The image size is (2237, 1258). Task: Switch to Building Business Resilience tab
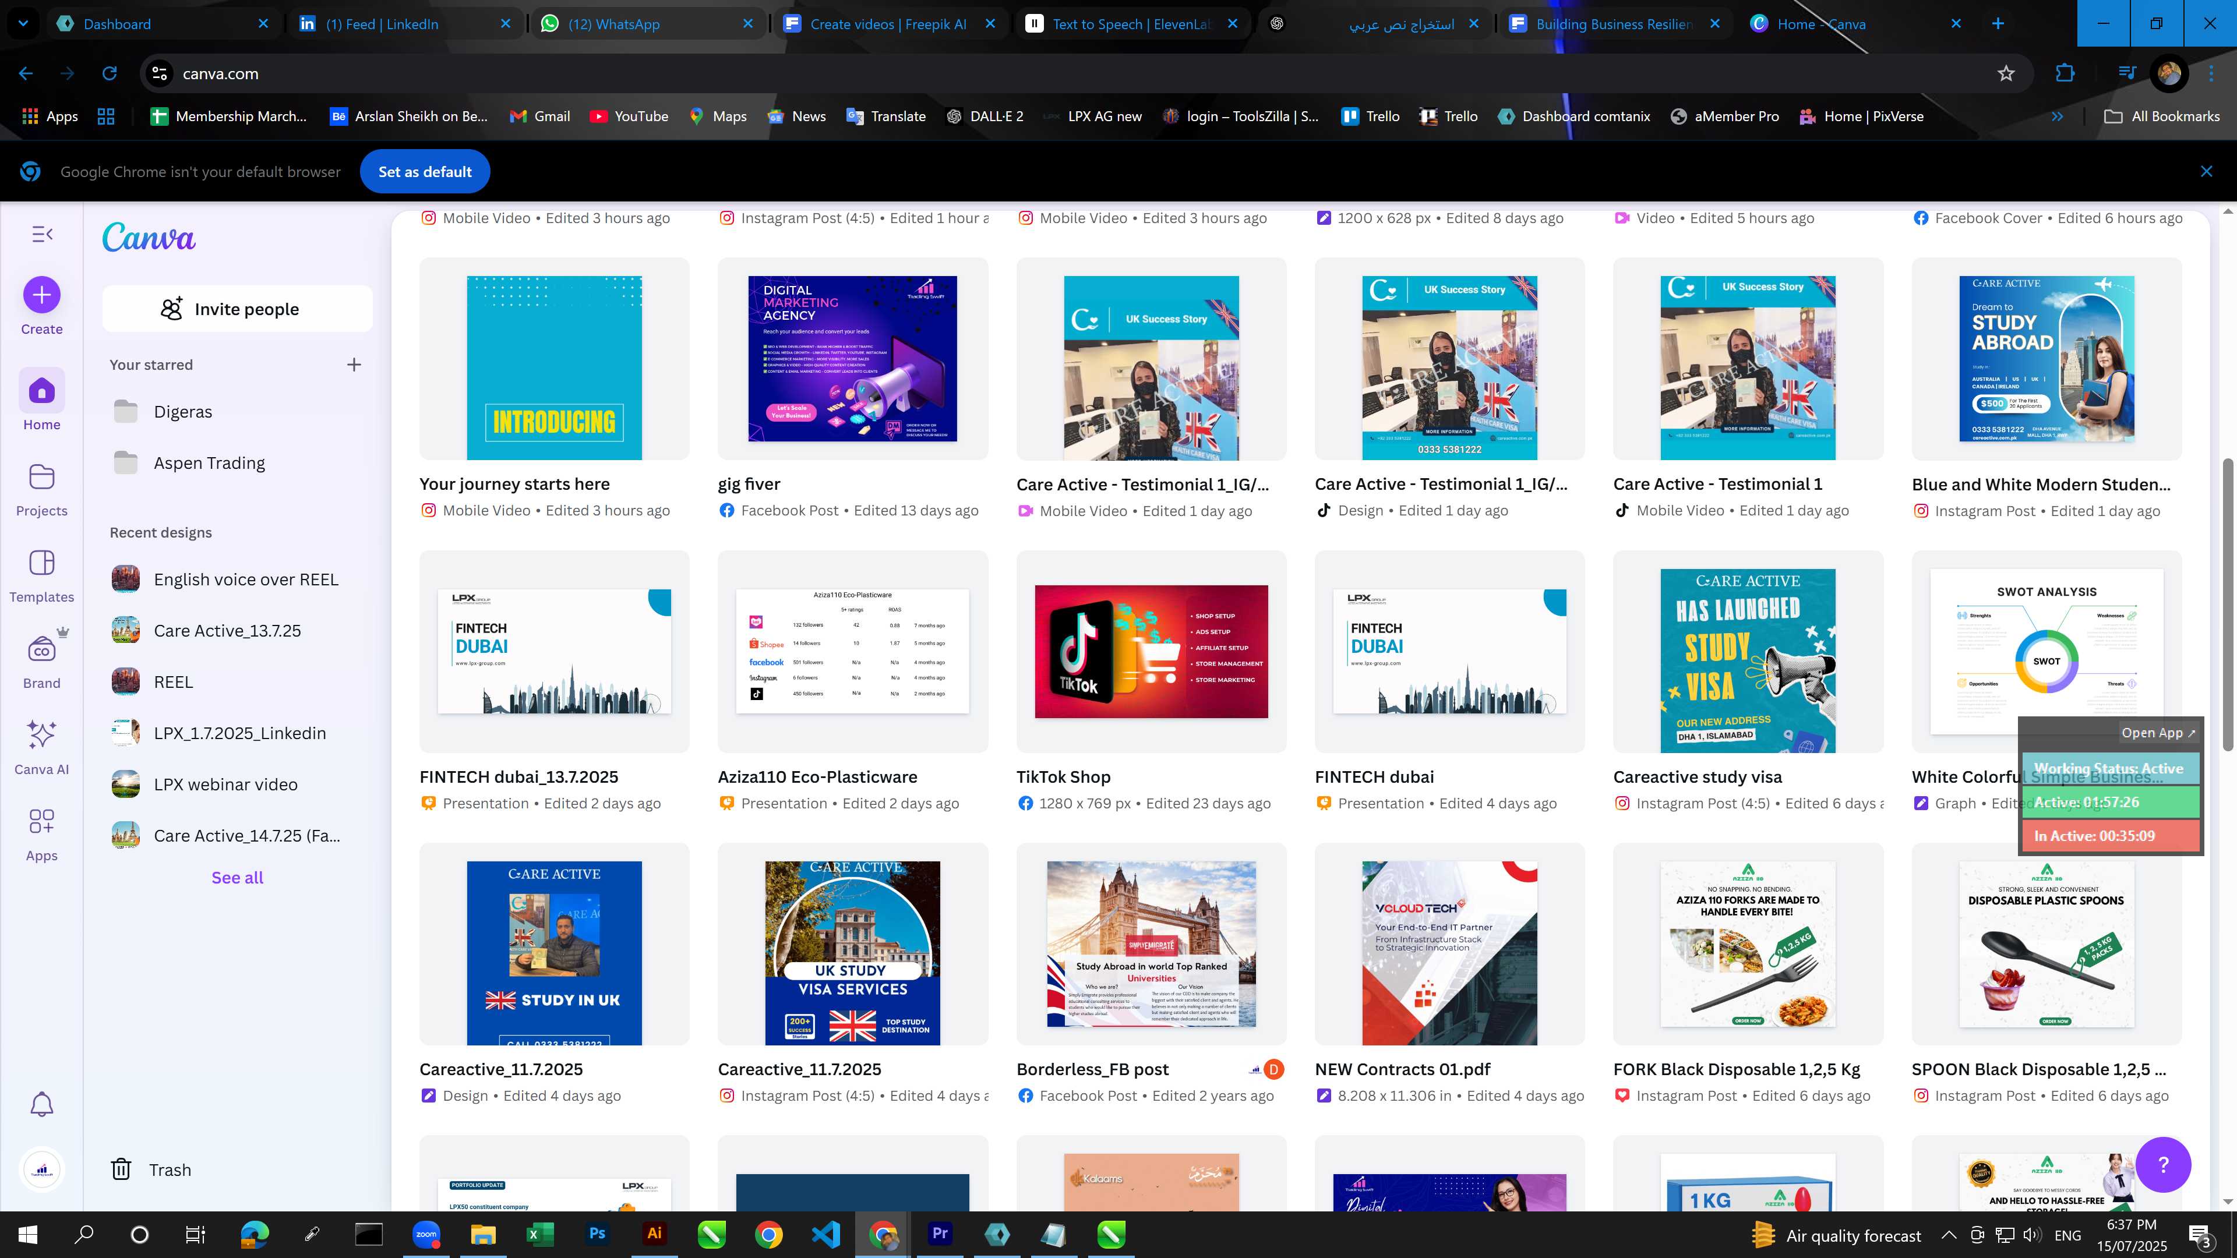click(1616, 23)
